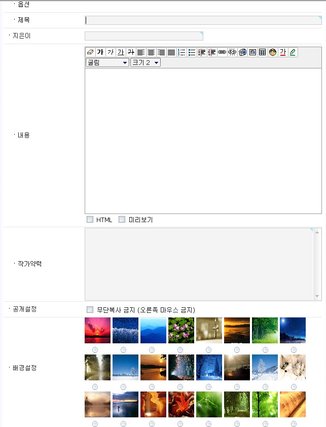Select radio under pink flowers background
Image resolution: width=326 pixels, height=427 pixels.
click(x=180, y=349)
